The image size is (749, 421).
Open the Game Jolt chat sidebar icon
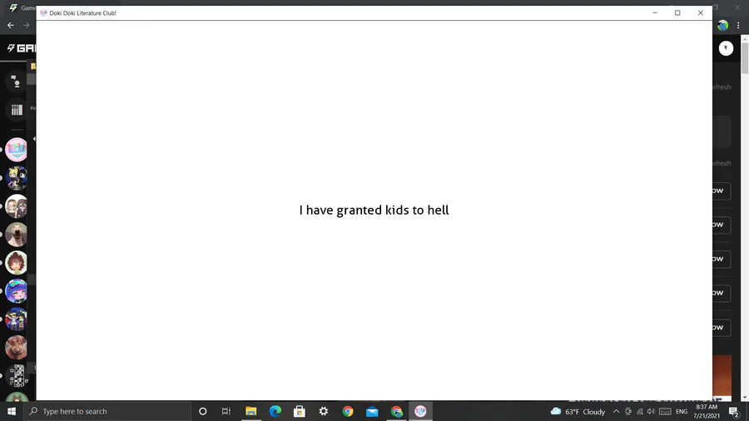coord(17,82)
